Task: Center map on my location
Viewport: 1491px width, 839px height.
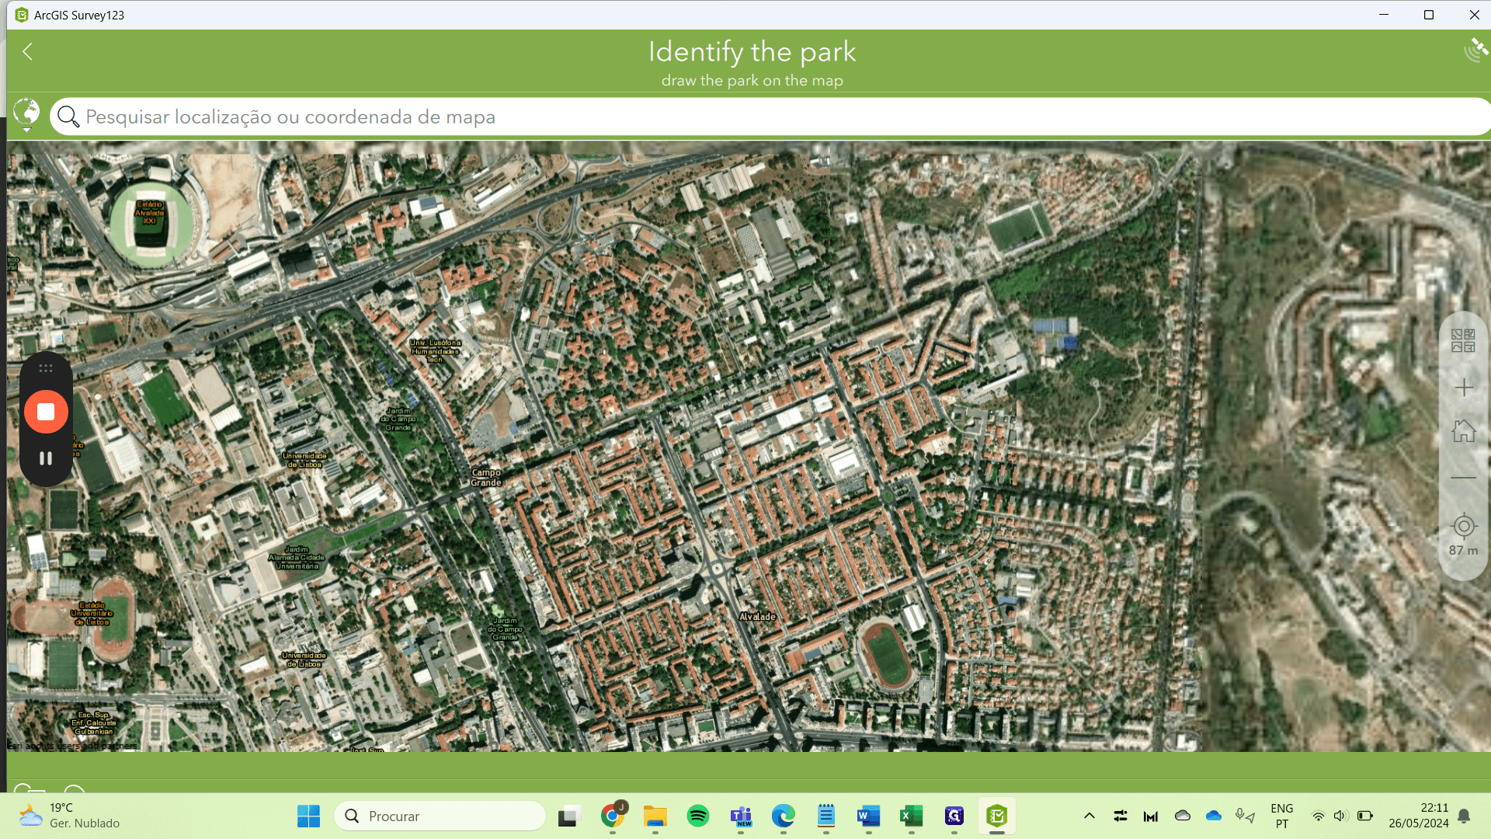Action: click(1464, 526)
